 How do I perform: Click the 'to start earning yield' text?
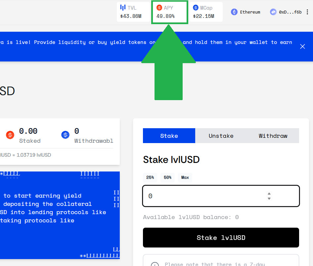click(x=42, y=196)
